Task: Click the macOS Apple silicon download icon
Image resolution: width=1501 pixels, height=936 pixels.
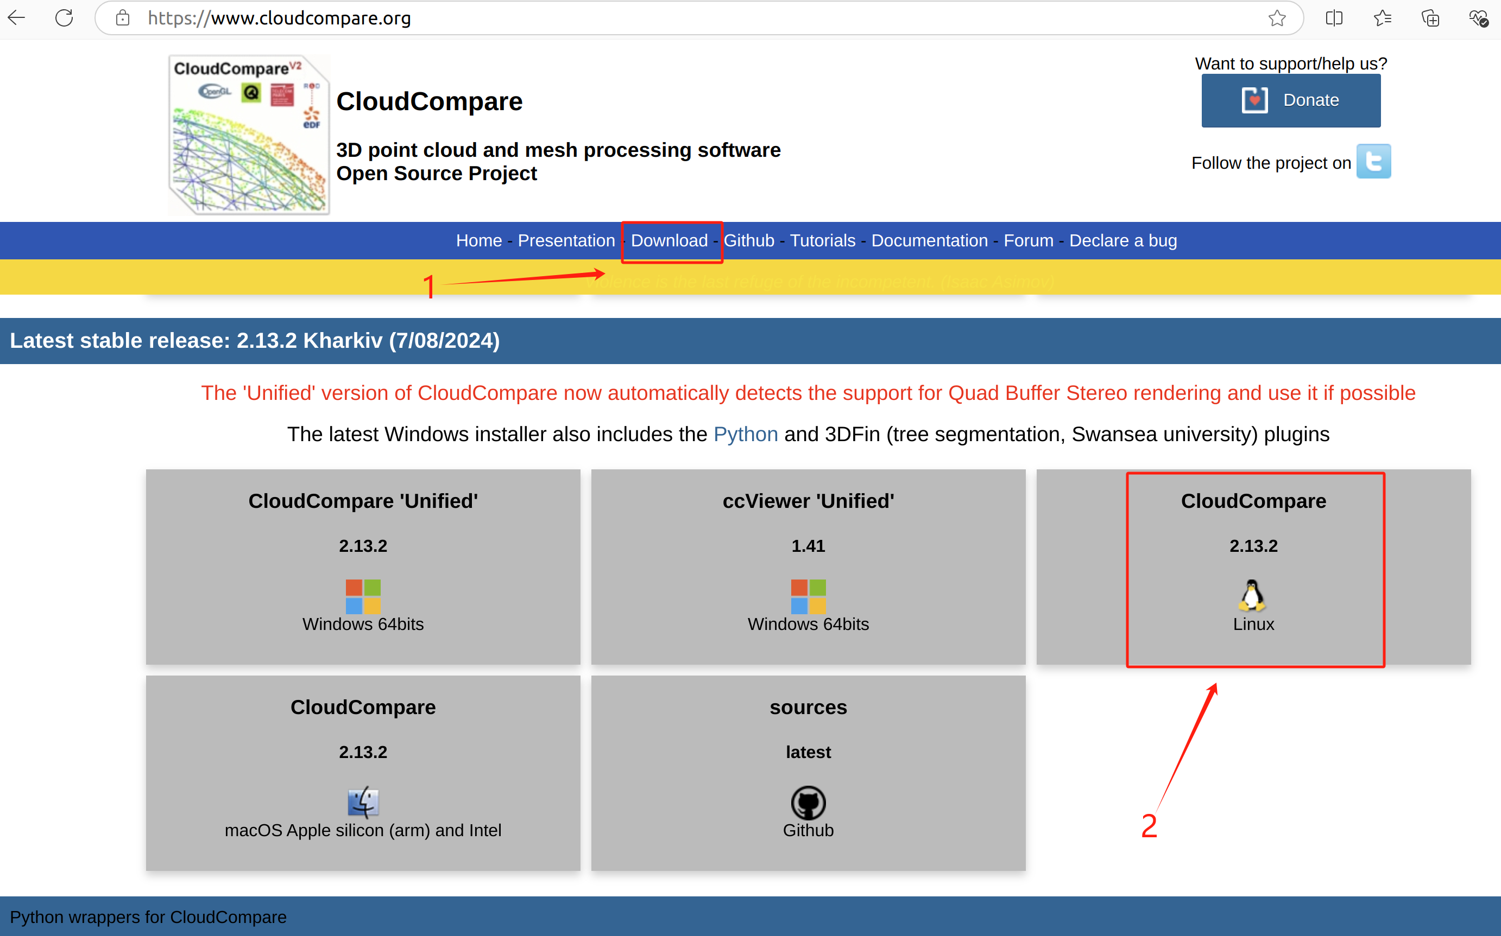Action: tap(363, 801)
